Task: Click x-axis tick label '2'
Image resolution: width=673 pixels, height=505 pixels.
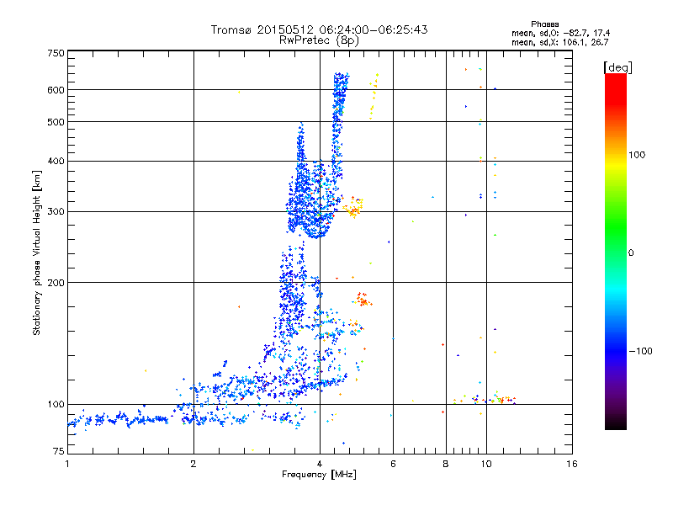Action: click(x=193, y=464)
